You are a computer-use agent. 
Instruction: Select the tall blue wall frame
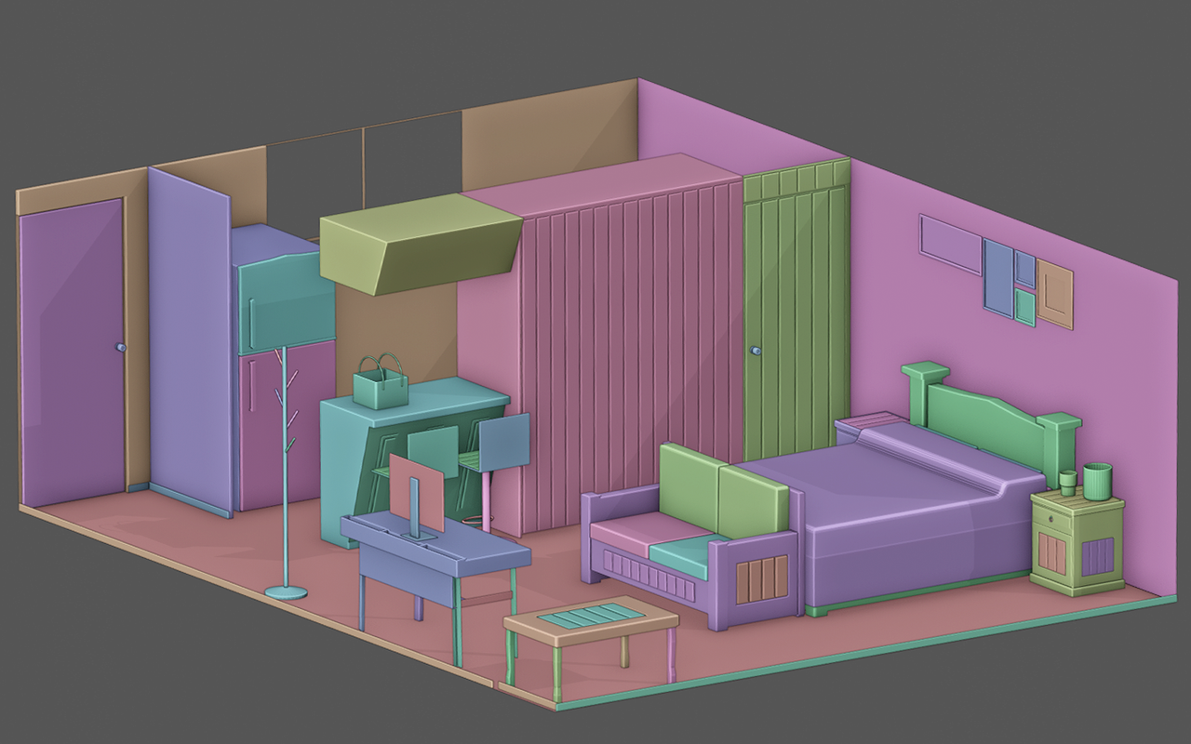click(x=998, y=276)
